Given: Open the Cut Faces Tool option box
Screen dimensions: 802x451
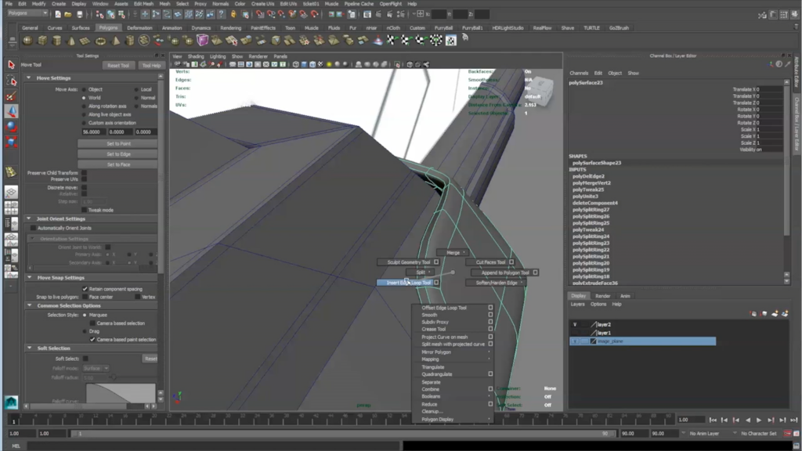Looking at the screenshot, I should pos(511,262).
